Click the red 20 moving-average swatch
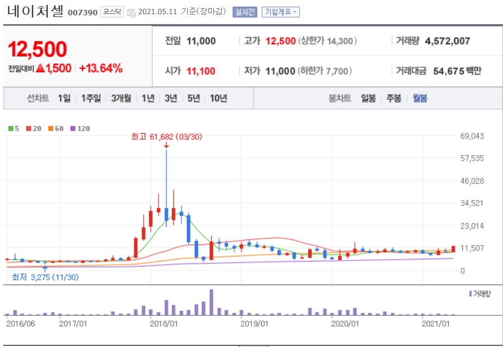 [29, 129]
